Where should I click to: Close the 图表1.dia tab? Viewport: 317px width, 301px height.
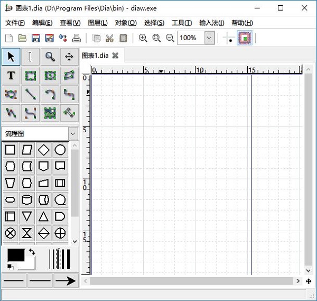pos(115,56)
